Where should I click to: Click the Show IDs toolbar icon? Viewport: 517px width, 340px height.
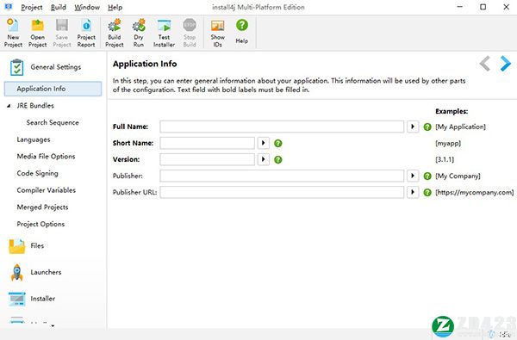pyautogui.click(x=218, y=33)
